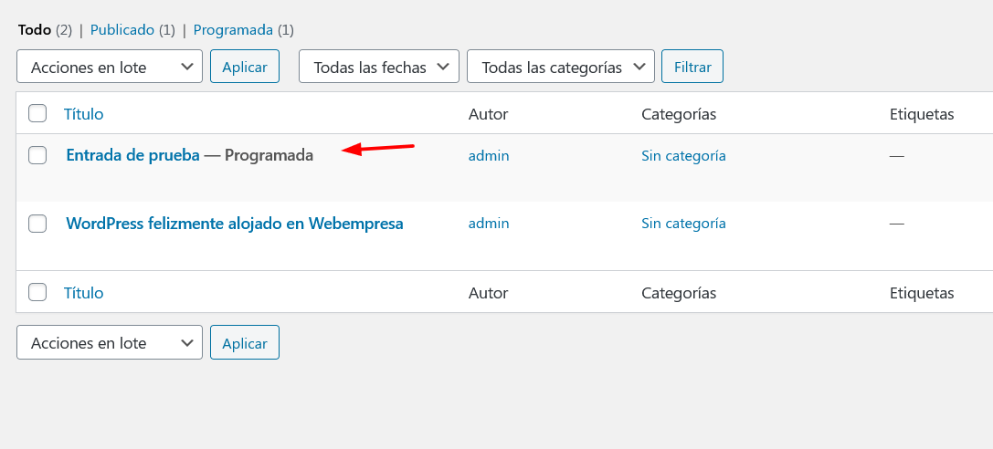Image resolution: width=993 pixels, height=449 pixels.
Task: Open the bottom Acciones en lote dropdown
Action: point(110,342)
